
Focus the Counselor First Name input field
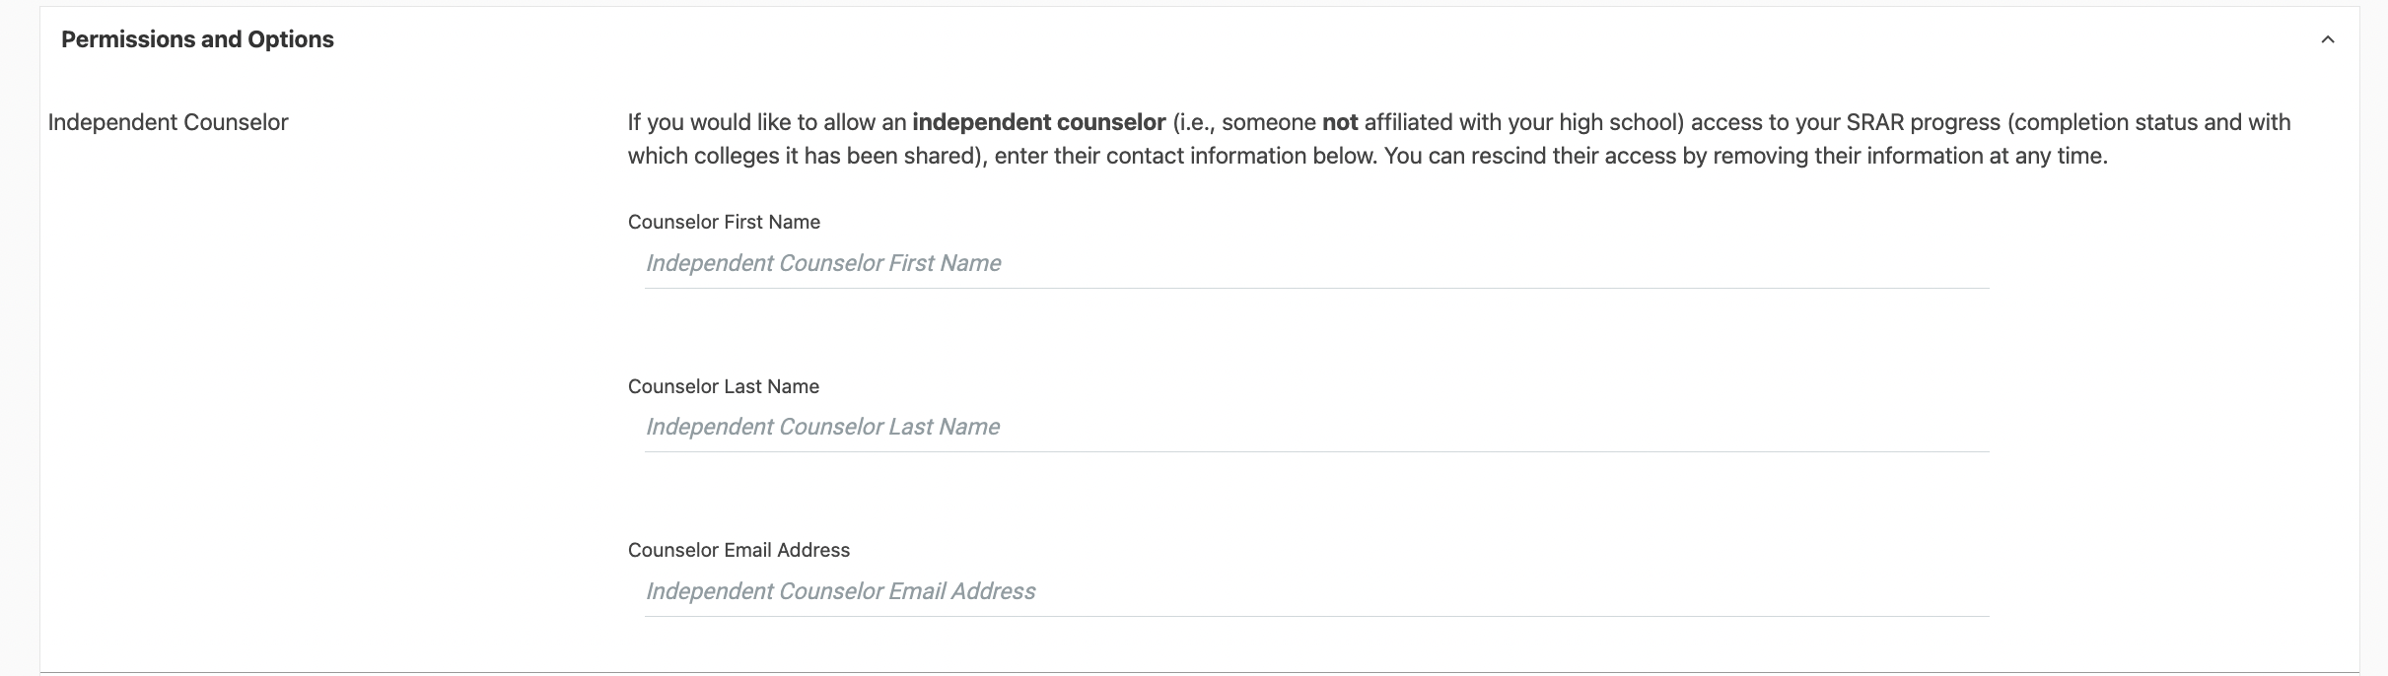1316,263
